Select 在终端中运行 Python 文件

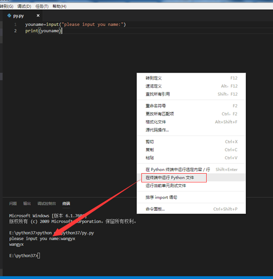(191, 178)
